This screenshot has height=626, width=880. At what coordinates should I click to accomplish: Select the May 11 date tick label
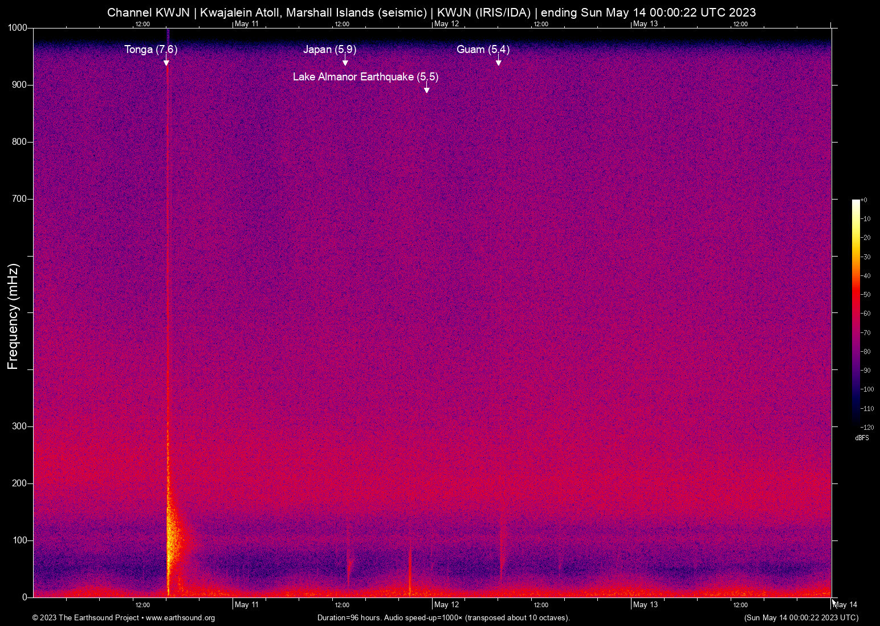[246, 604]
